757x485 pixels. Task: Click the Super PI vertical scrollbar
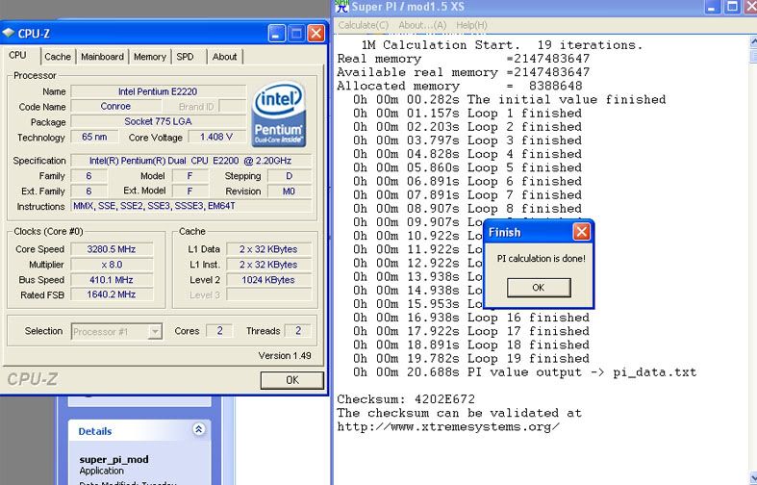(x=750, y=241)
